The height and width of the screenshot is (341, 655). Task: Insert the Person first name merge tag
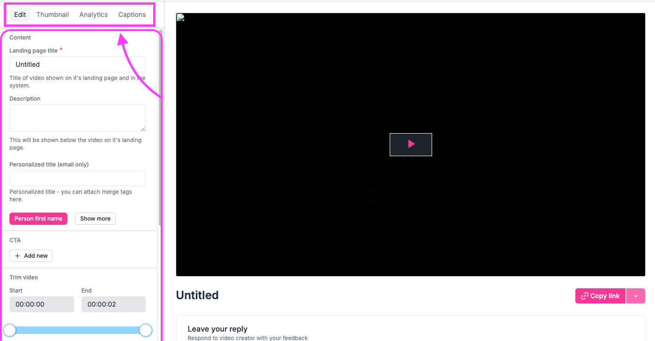tap(39, 219)
